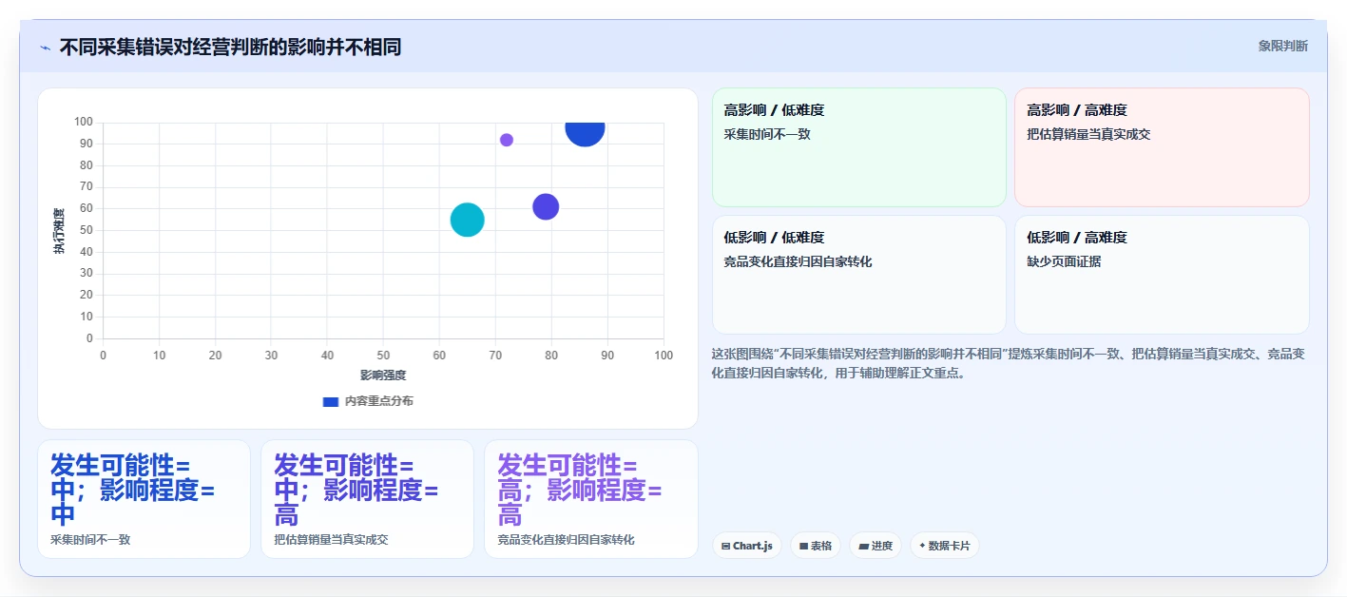Screen dimensions: 1347x597
Task: Click the 缺少页面证据 text
Action: click(x=1064, y=261)
